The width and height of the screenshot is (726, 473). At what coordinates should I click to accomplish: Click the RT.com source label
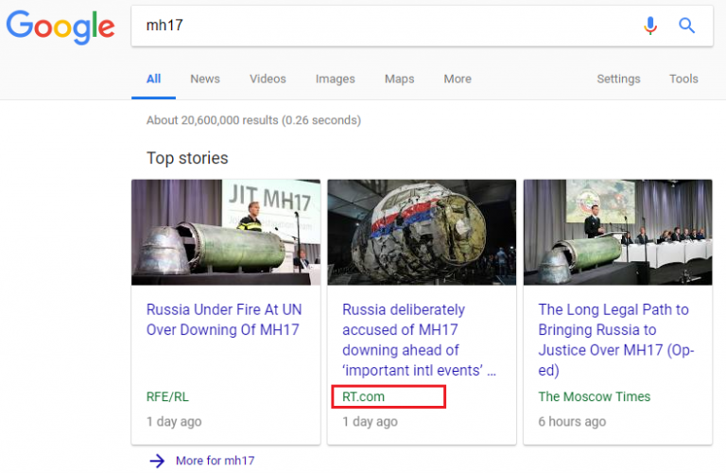[x=363, y=396]
